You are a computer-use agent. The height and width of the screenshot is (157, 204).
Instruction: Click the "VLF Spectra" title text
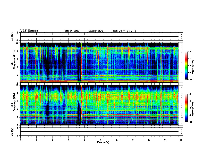pyautogui.click(x=29, y=31)
